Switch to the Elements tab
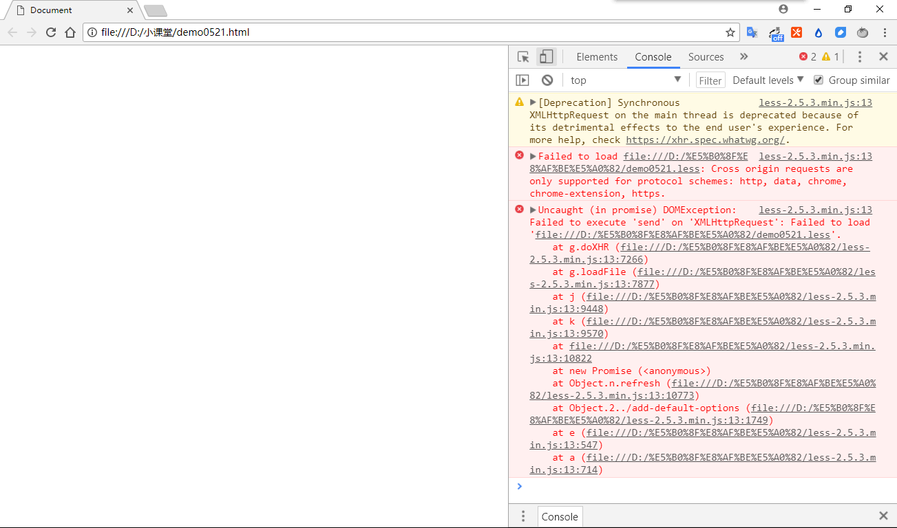Image resolution: width=897 pixels, height=528 pixels. (597, 57)
